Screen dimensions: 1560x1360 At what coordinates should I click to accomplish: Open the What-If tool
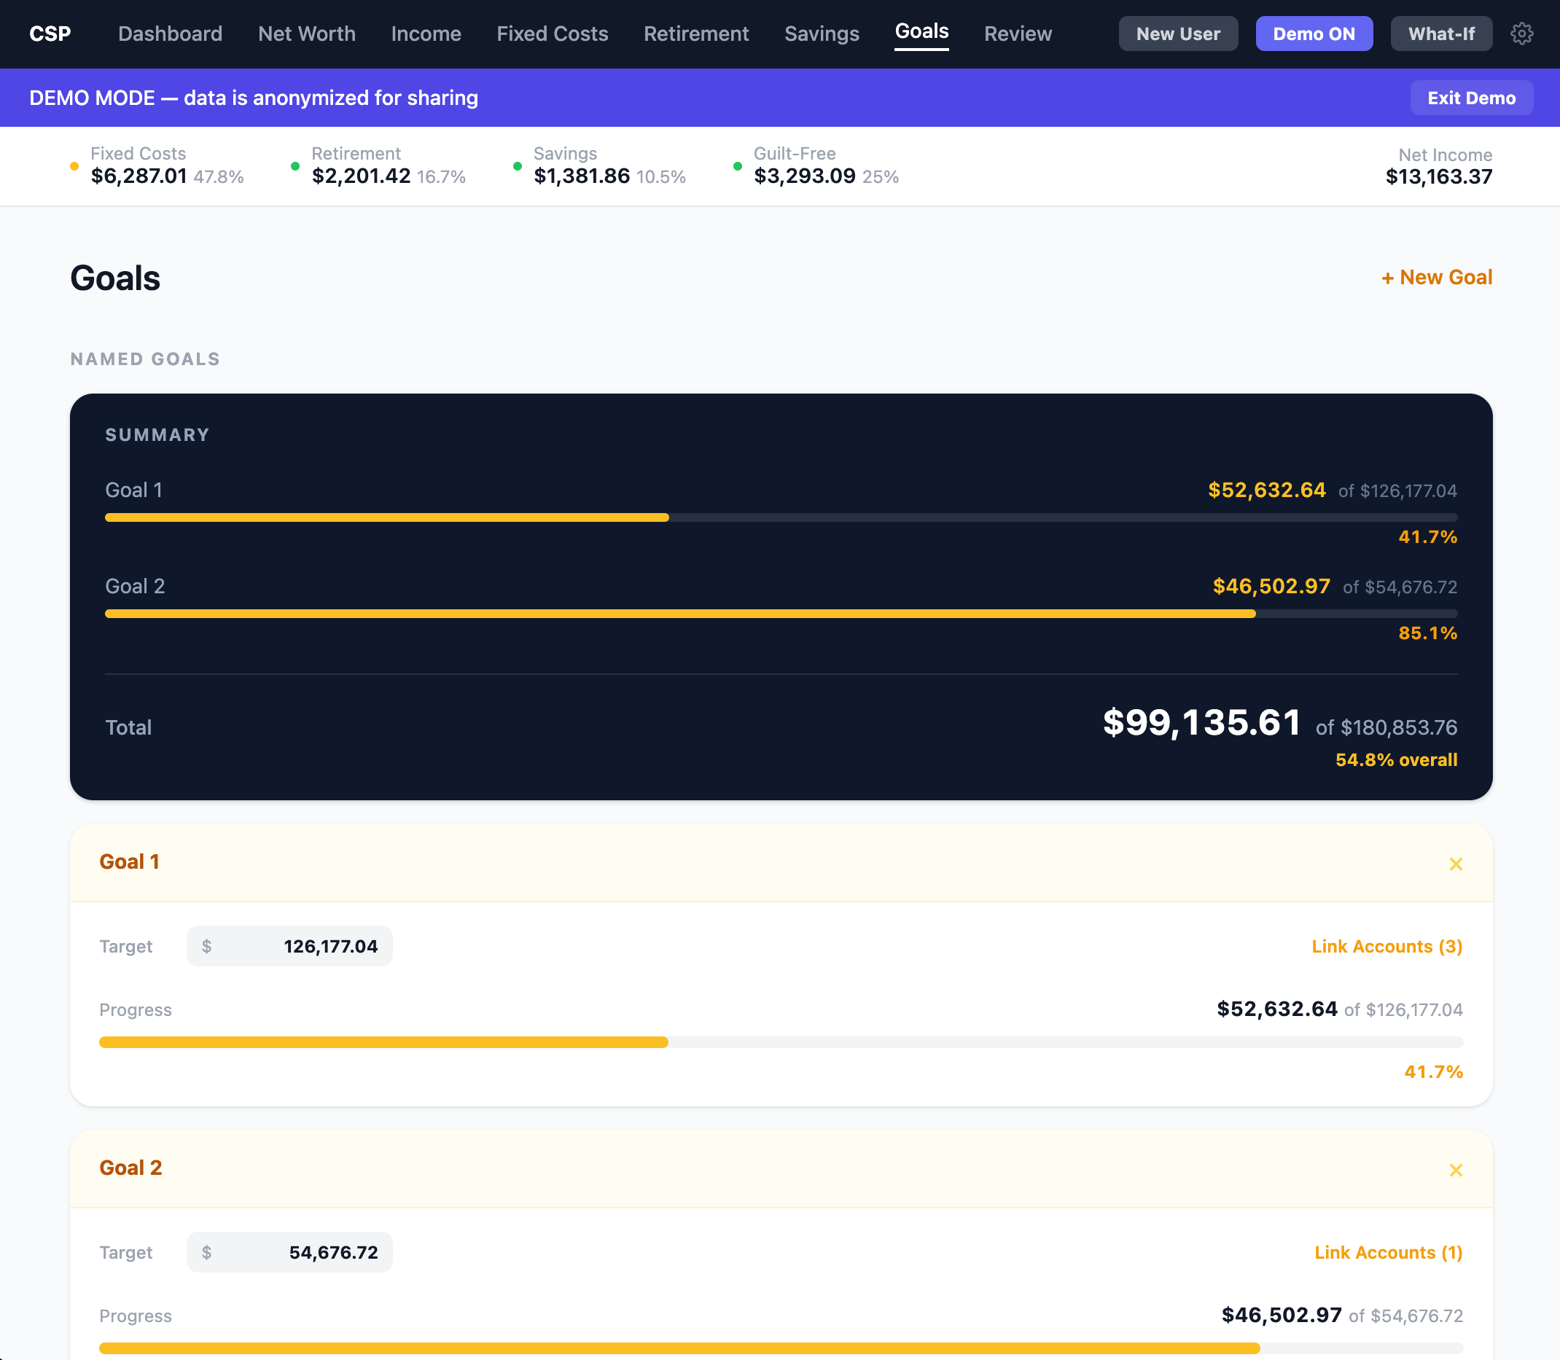pyautogui.click(x=1440, y=34)
